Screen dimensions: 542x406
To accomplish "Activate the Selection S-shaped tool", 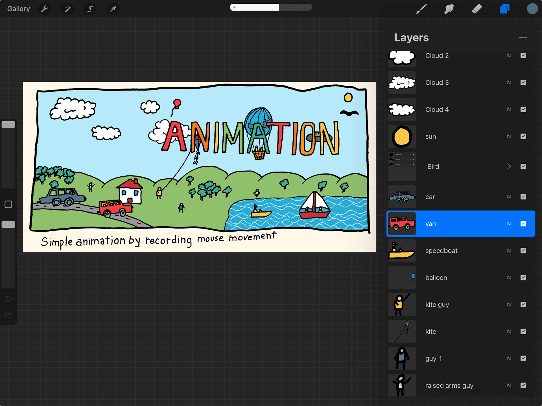I will (x=90, y=9).
